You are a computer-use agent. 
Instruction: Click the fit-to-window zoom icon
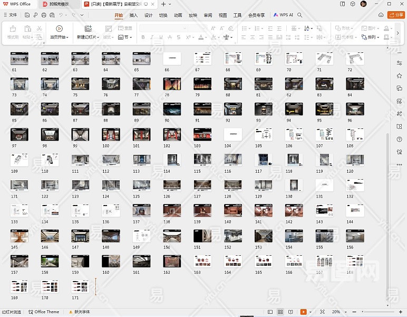[x=322, y=312]
